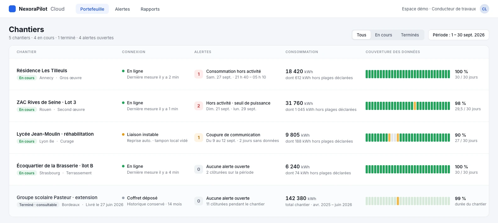Viewport: 498px width, 223px height.
Task: Open ZAC Rives de Seine · Lot 3
Action: pyautogui.click(x=46, y=102)
